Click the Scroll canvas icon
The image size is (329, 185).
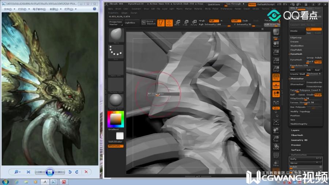click(x=276, y=44)
